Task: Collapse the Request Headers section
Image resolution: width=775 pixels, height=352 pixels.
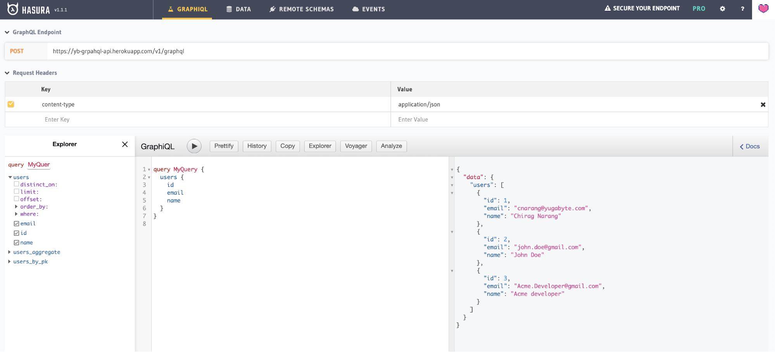Action: point(7,73)
